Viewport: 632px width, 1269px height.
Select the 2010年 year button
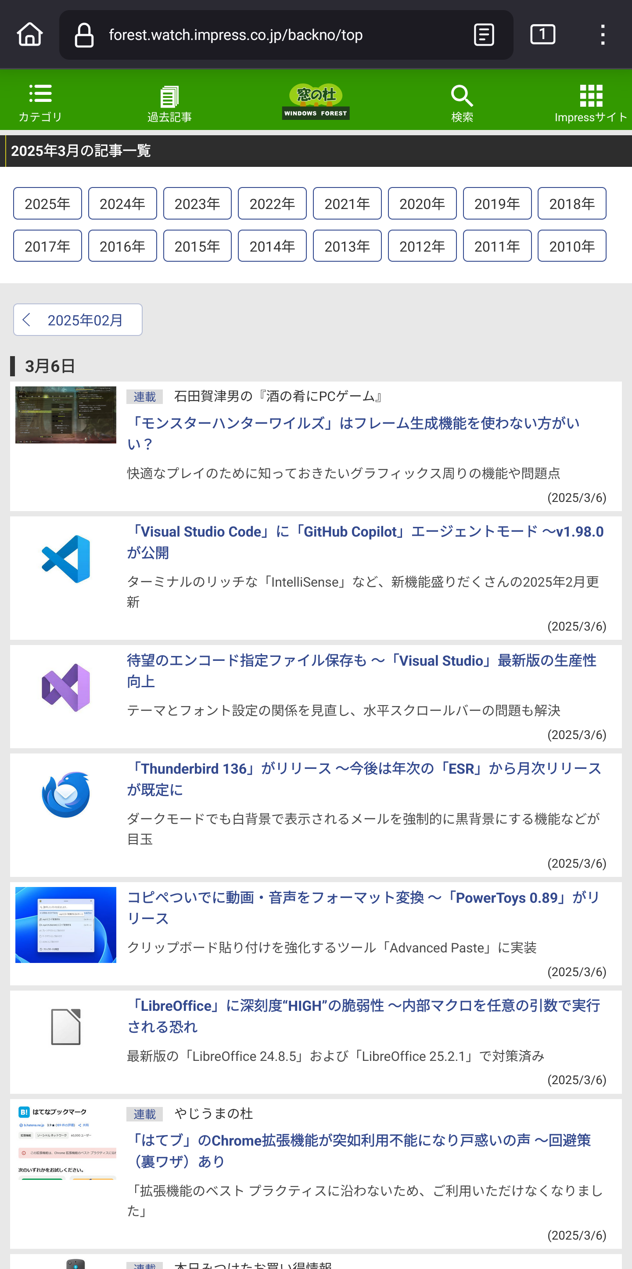572,246
